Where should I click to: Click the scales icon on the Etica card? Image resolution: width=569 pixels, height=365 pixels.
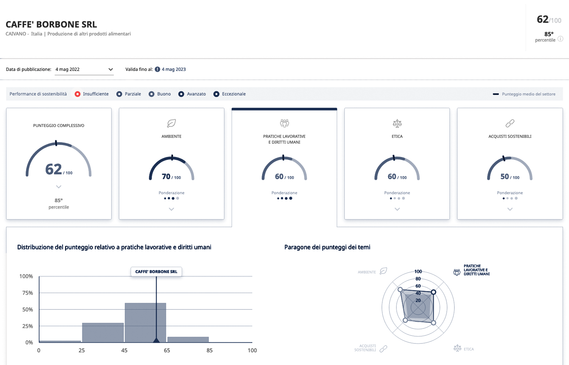coord(397,123)
